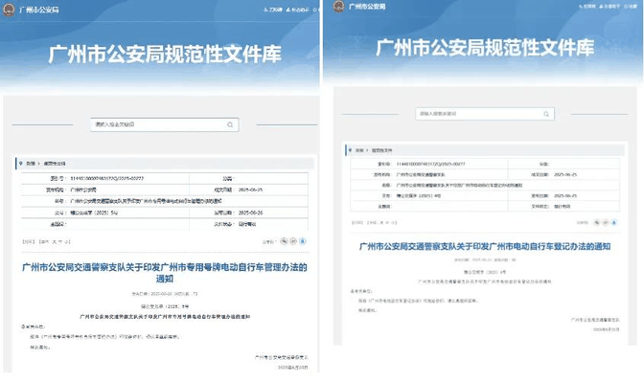Click the third header menu link on right page
The image size is (644, 381).
pyautogui.click(x=631, y=6)
